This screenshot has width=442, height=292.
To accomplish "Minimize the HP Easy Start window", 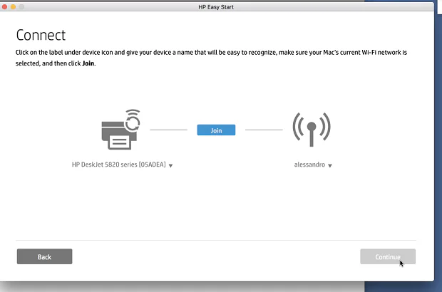I will tap(13, 6).
